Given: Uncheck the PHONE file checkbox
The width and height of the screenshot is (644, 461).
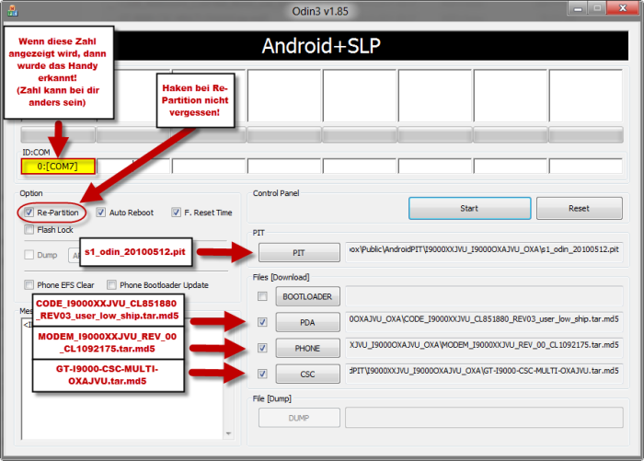Looking at the screenshot, I should click(x=262, y=348).
